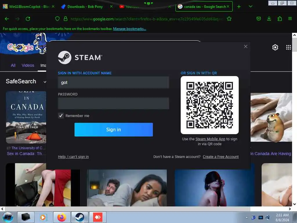Click the vertical scrollbar up arrow
This screenshot has width=297, height=223.
(294, 35)
